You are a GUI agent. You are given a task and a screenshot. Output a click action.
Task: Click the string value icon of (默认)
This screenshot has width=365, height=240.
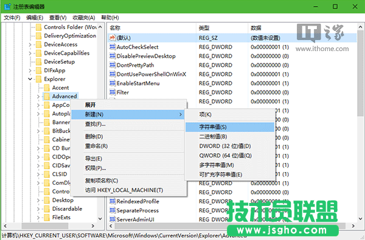pos(113,38)
